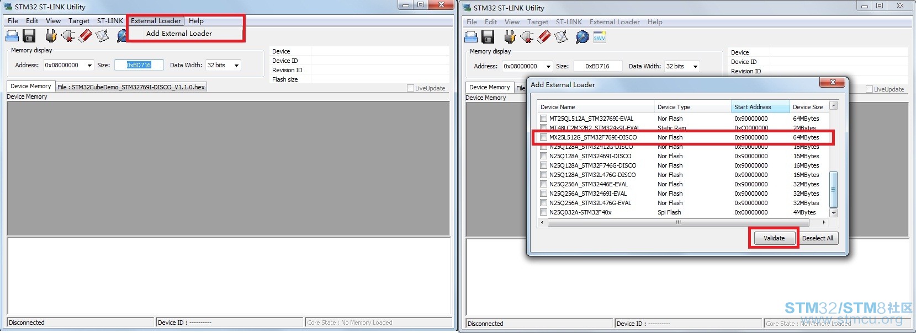Image resolution: width=916 pixels, height=333 pixels.
Task: Open Data Width dropdown in right window
Action: [695, 66]
